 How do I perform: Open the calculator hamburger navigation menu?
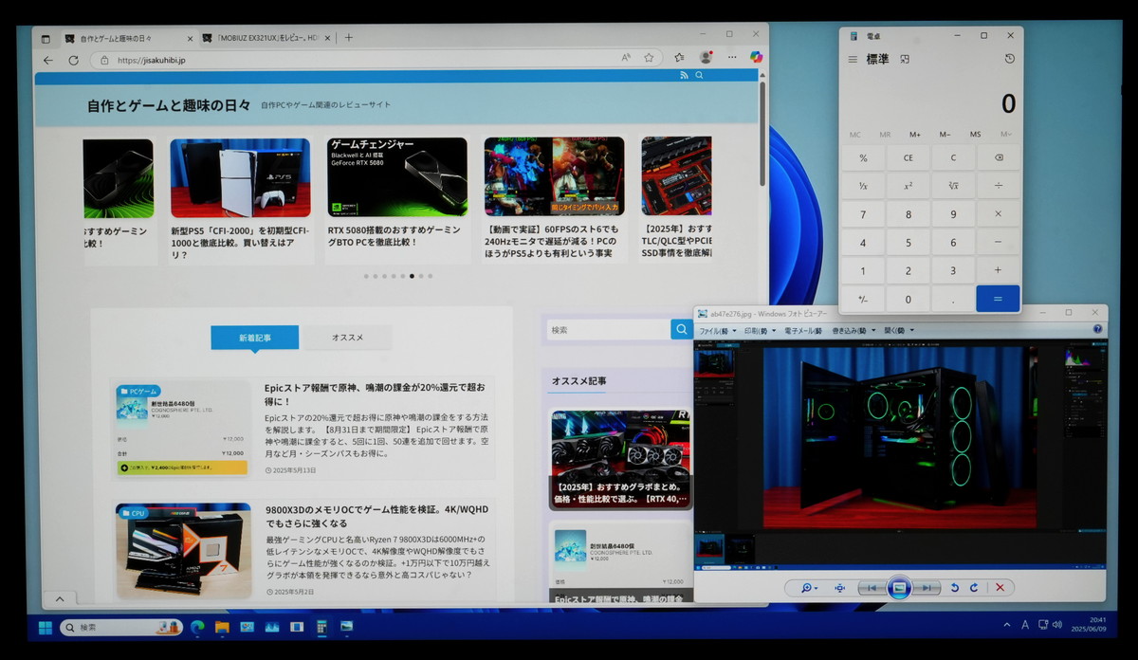click(853, 59)
